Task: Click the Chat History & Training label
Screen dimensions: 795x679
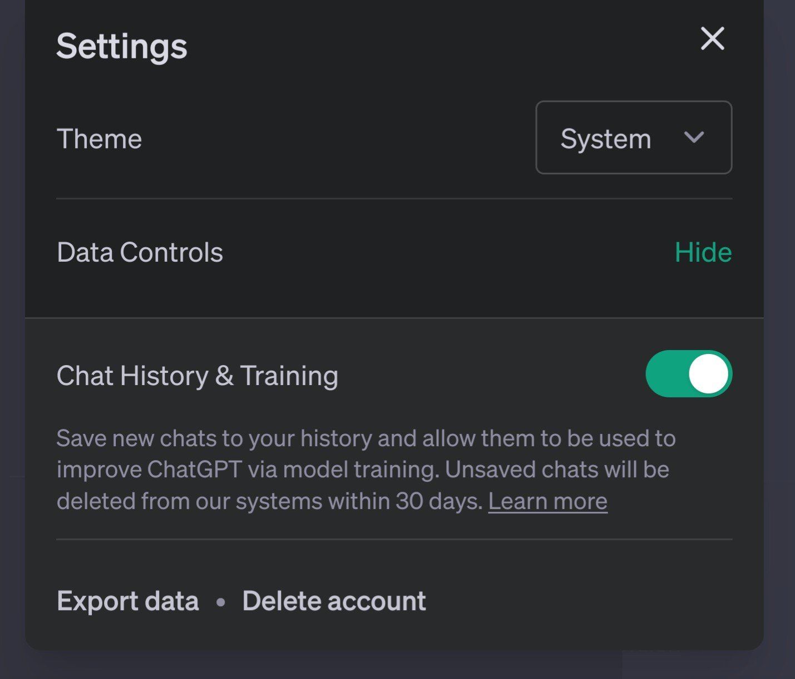Action: [x=197, y=376]
